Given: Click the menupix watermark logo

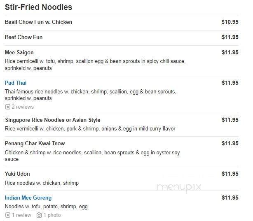Looking at the screenshot, I should click(179, 187).
